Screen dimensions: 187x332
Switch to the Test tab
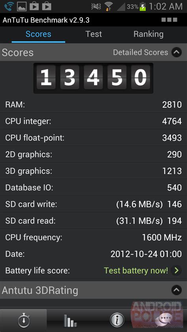click(93, 34)
